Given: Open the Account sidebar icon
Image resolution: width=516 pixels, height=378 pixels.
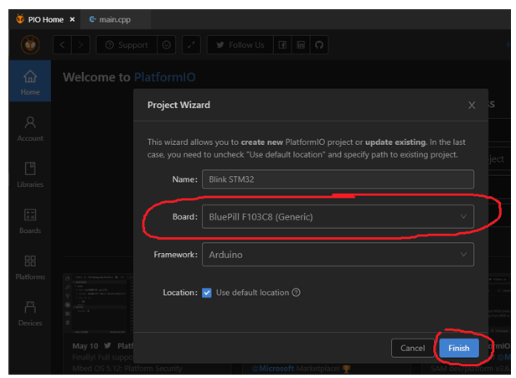Looking at the screenshot, I should (30, 127).
